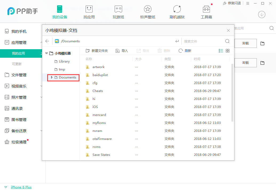
Task: Switch to list view icon
Action: [221, 51]
